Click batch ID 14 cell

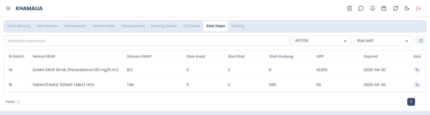click(10, 70)
